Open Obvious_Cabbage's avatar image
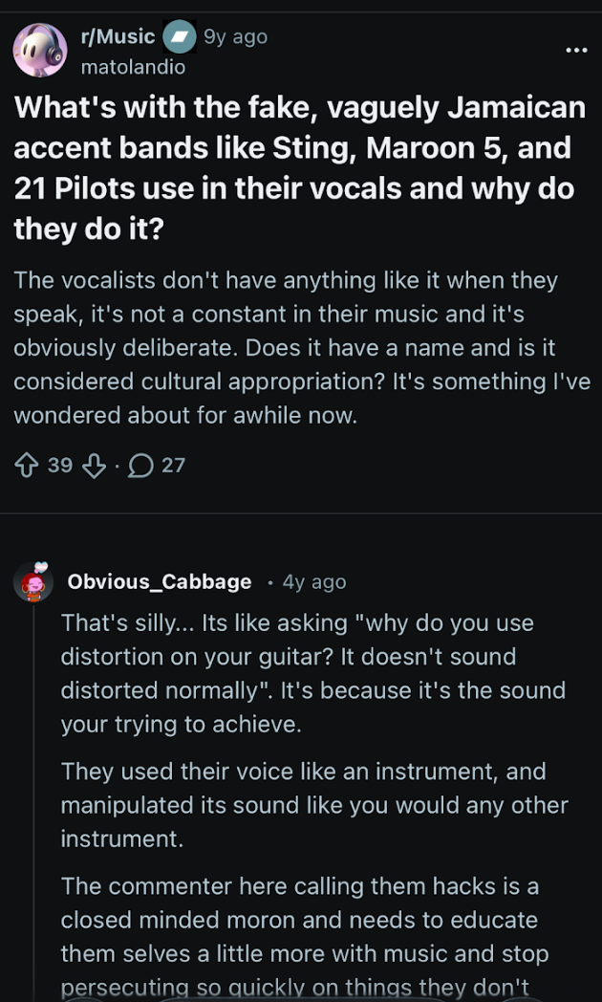The image size is (602, 1002). pos(33,581)
